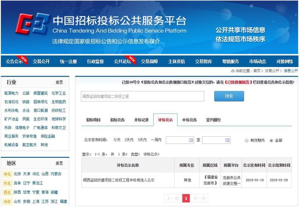Image resolution: width=299 pixels, height=207 pixels.
Task: Switch to 中标公告 tab
Action: tap(190, 120)
